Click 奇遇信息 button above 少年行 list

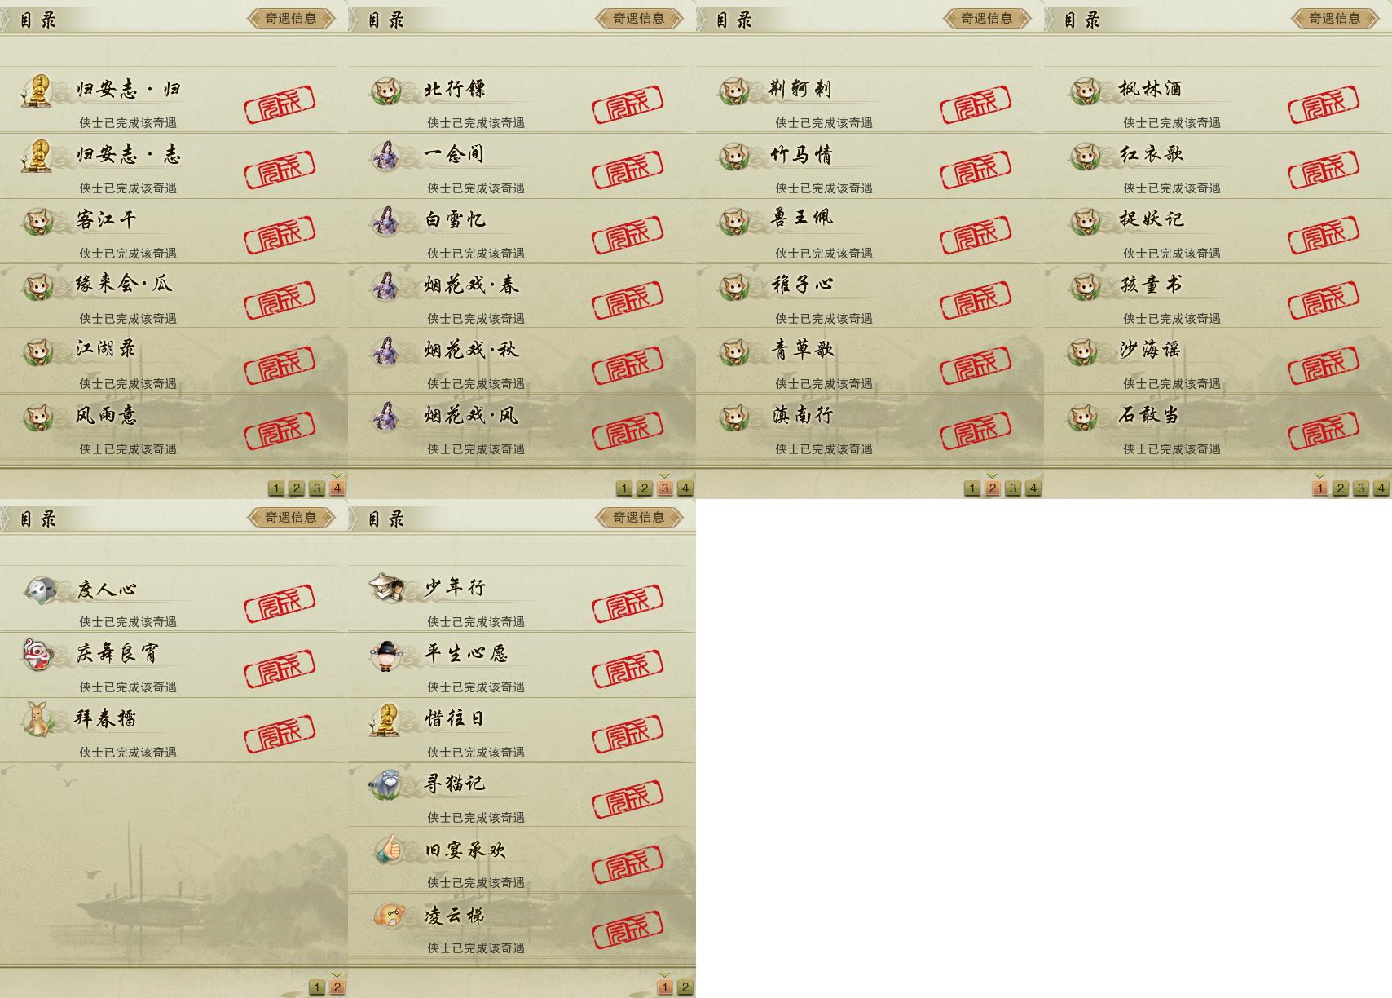coord(639,517)
